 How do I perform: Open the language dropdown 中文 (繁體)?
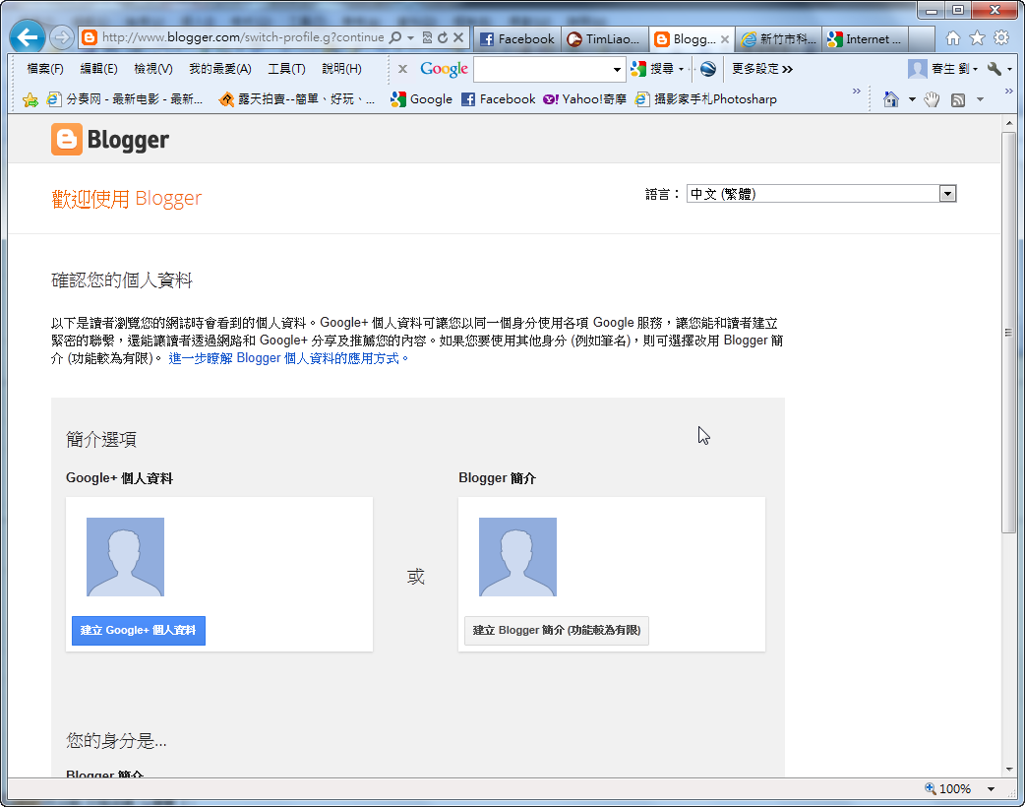(821, 194)
